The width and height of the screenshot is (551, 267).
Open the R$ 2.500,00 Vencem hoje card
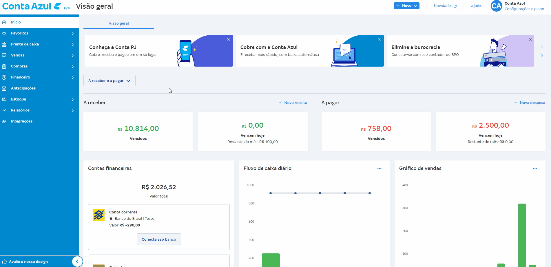(x=490, y=132)
